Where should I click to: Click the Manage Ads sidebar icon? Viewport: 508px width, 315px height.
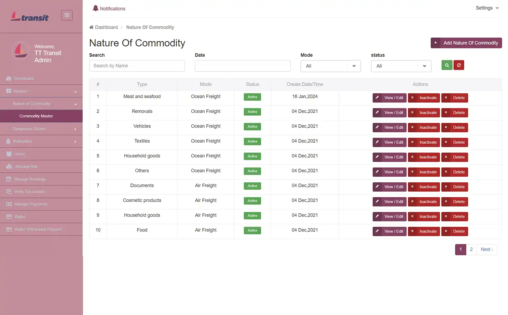[x=9, y=167]
